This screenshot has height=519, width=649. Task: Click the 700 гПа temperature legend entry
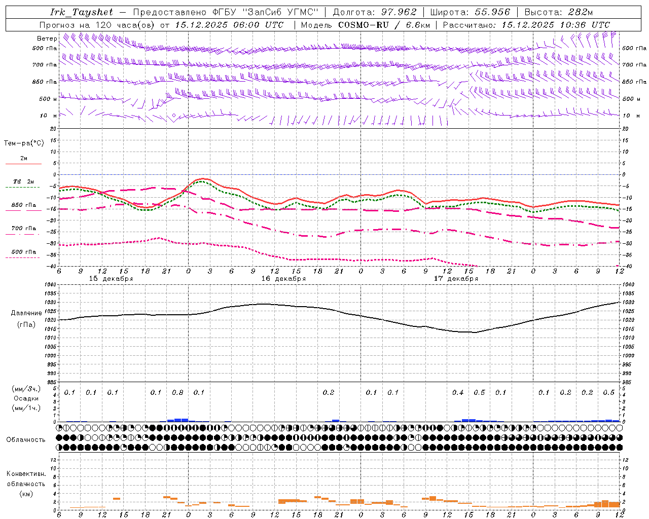coord(23,230)
